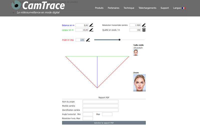Viewport: 200px width, 133px height.
Task: Open the Support menu
Action: 164,8
